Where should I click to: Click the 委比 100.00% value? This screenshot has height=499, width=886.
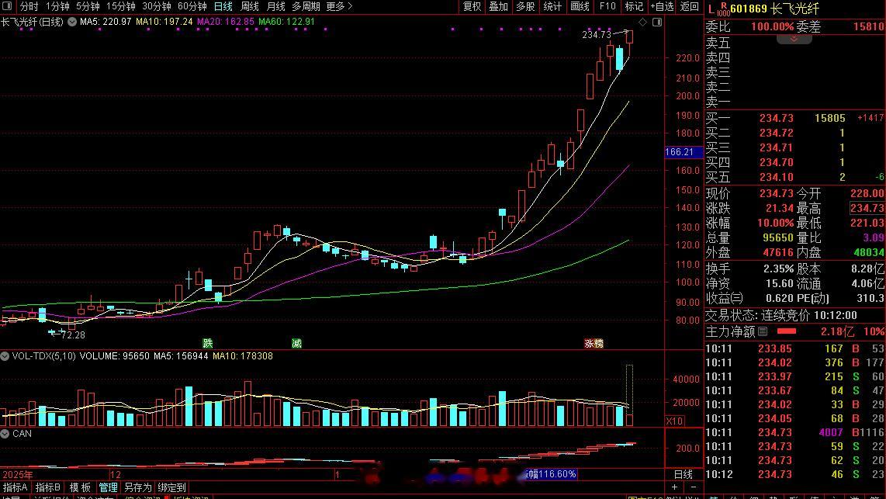coord(772,26)
